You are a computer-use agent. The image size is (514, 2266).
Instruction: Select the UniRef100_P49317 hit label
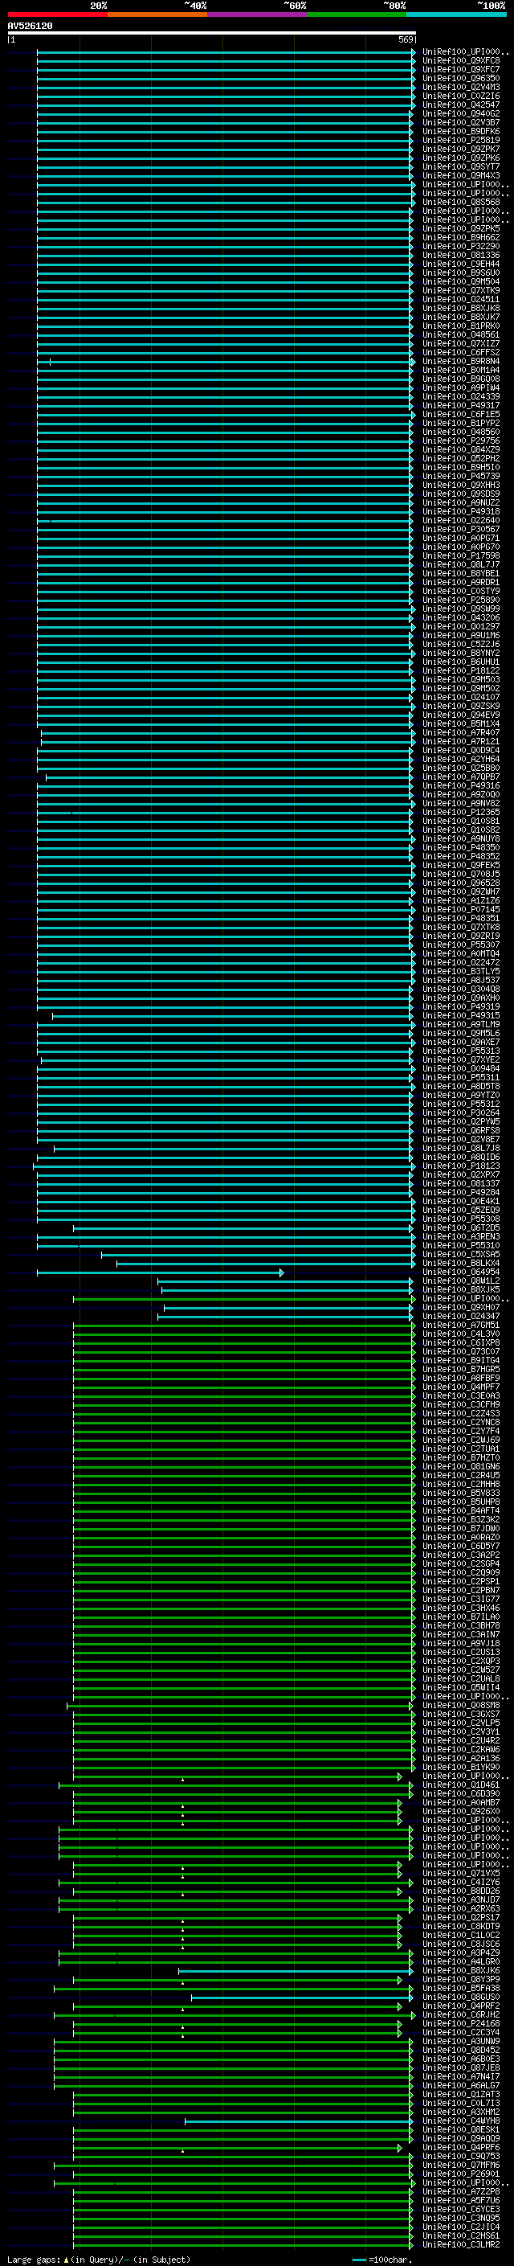(x=461, y=405)
